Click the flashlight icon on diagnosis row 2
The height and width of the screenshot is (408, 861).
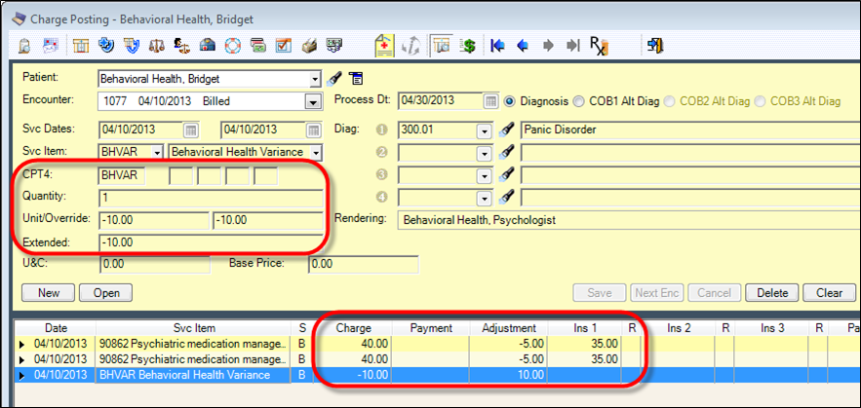[x=508, y=153]
